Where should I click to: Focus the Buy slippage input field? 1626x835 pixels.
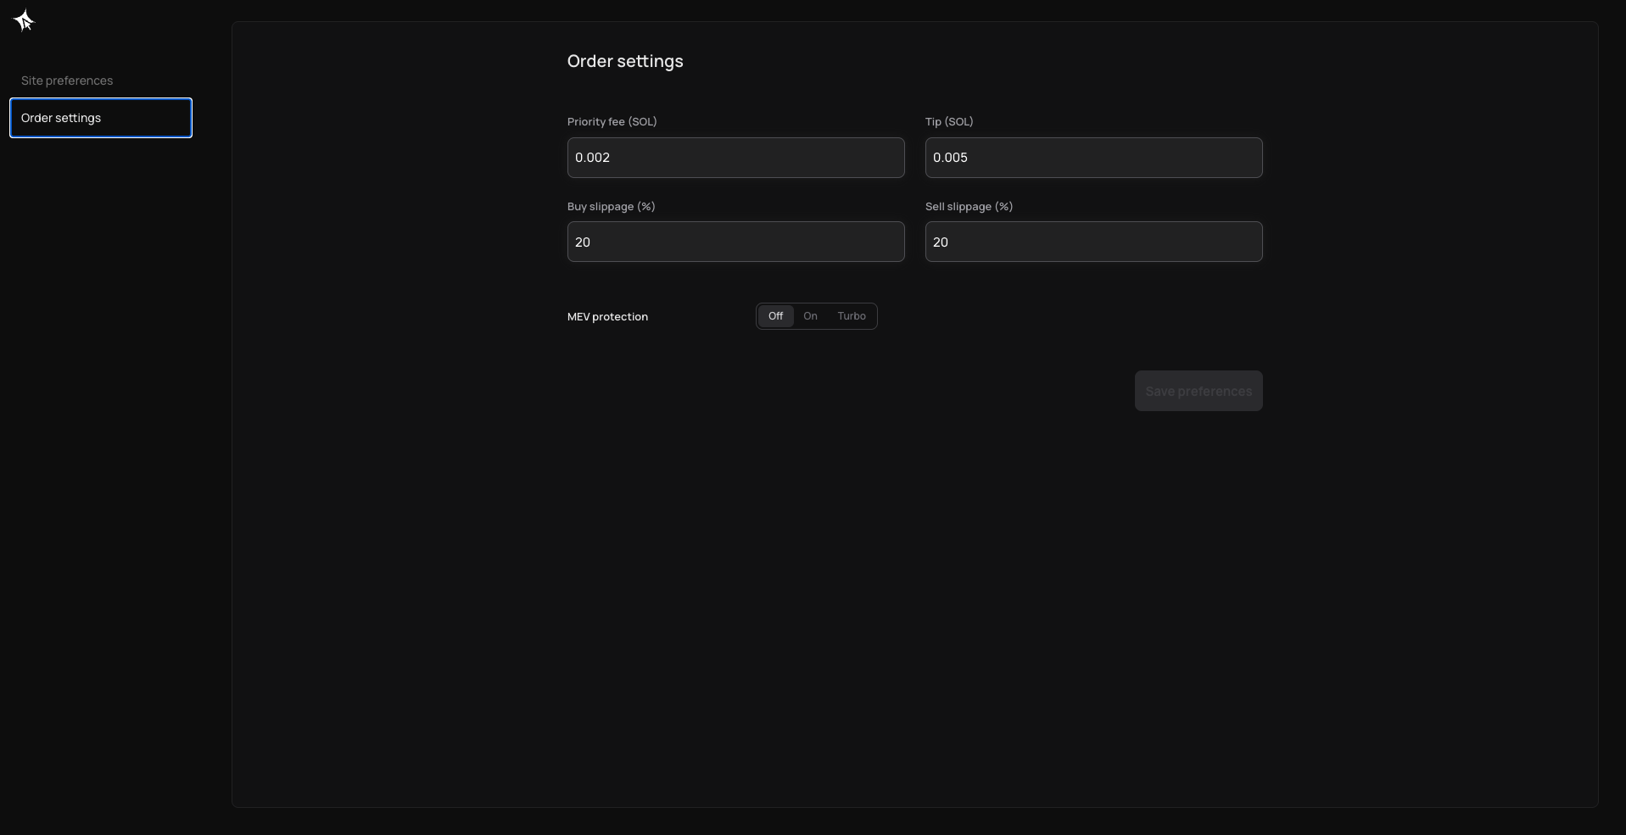coord(735,242)
